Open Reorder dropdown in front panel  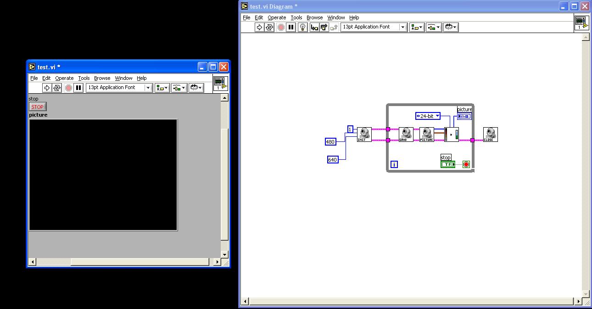click(196, 88)
